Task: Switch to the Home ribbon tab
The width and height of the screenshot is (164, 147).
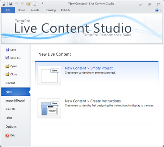Action: [x=21, y=10]
